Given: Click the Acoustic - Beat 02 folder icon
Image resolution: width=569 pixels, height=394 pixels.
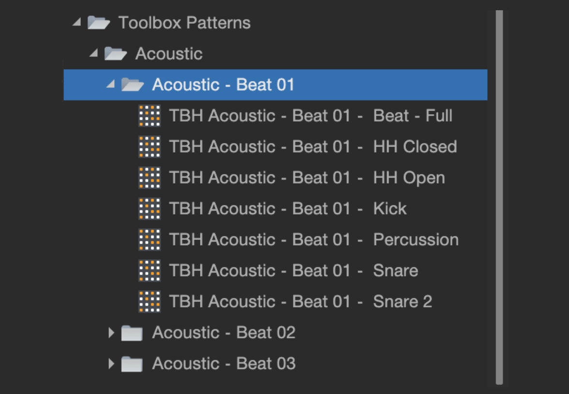Looking at the screenshot, I should [x=132, y=333].
